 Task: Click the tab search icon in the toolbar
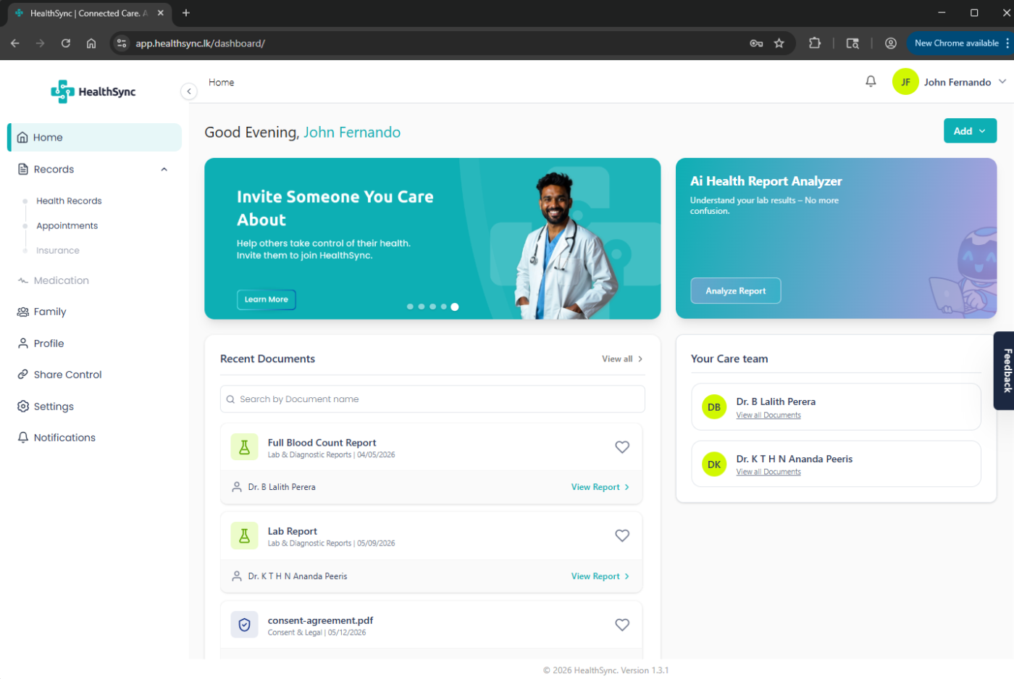(x=852, y=43)
